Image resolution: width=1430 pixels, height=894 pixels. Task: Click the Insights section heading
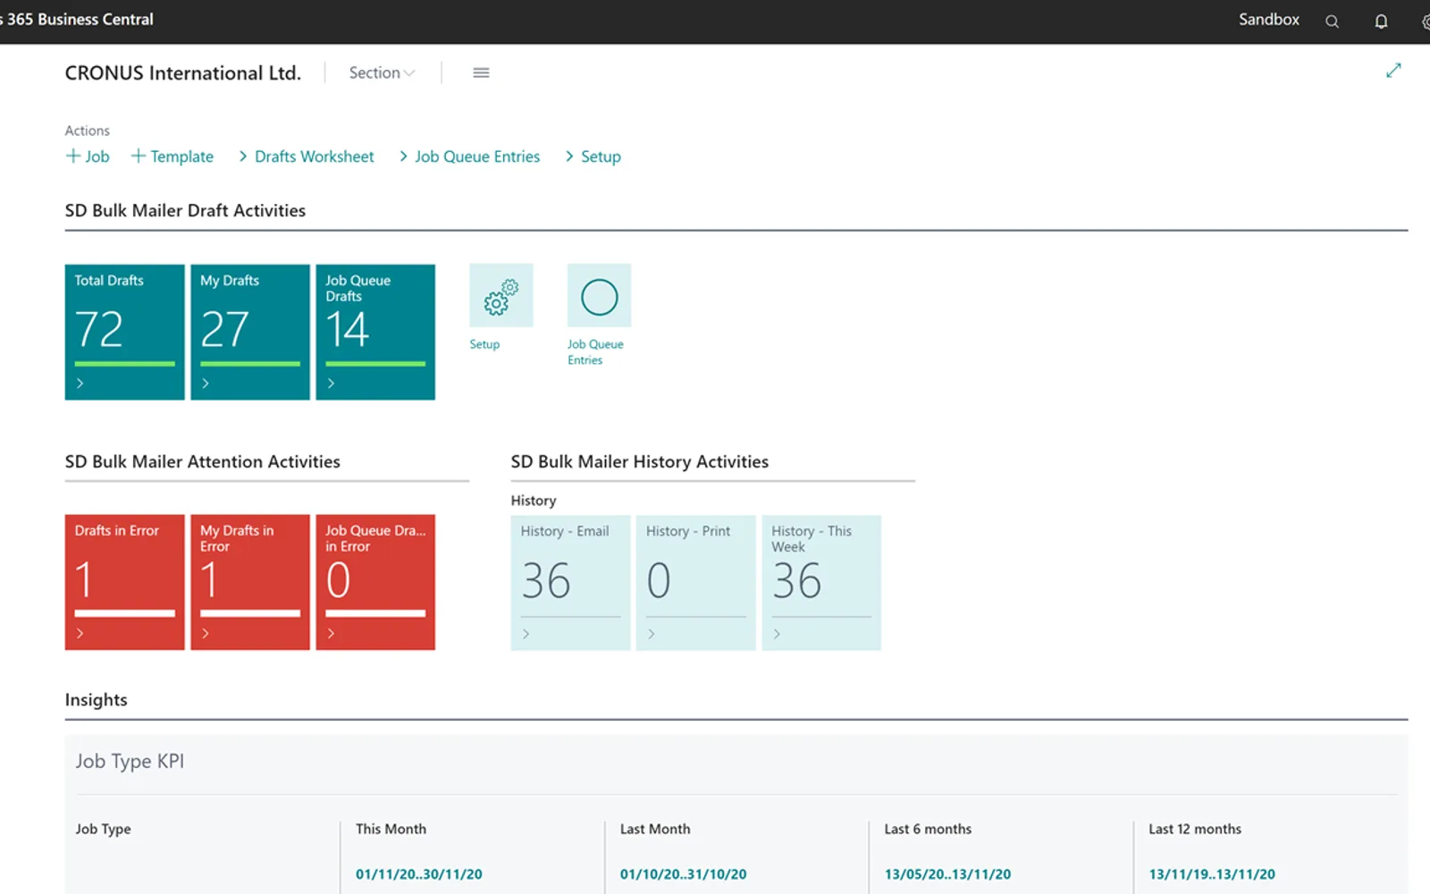97,700
